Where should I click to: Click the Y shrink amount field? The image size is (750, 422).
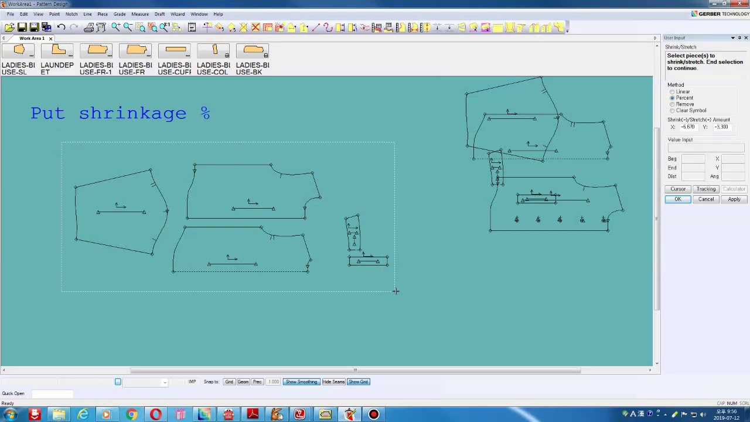[x=721, y=127]
